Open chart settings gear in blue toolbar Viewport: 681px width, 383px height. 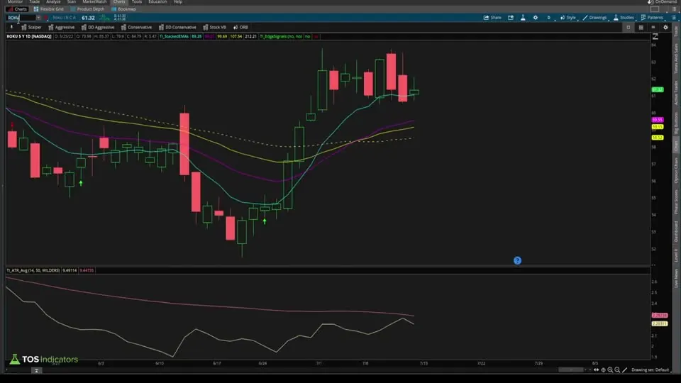[x=536, y=18]
